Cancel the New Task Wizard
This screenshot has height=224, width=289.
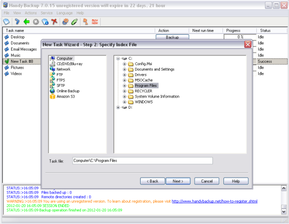click(x=207, y=181)
